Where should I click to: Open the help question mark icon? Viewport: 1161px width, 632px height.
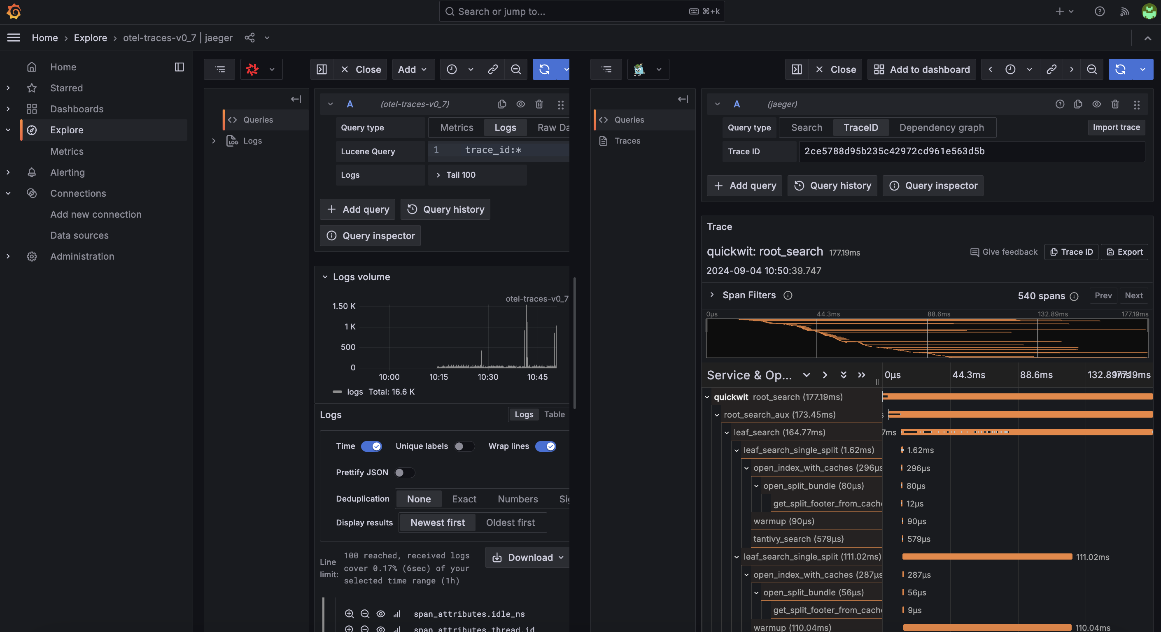pyautogui.click(x=1100, y=11)
